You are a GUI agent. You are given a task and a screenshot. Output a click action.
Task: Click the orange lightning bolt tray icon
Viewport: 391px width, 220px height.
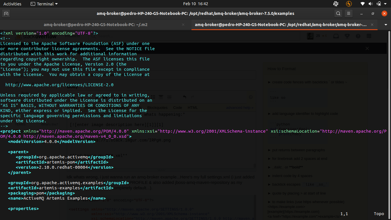click(349, 4)
